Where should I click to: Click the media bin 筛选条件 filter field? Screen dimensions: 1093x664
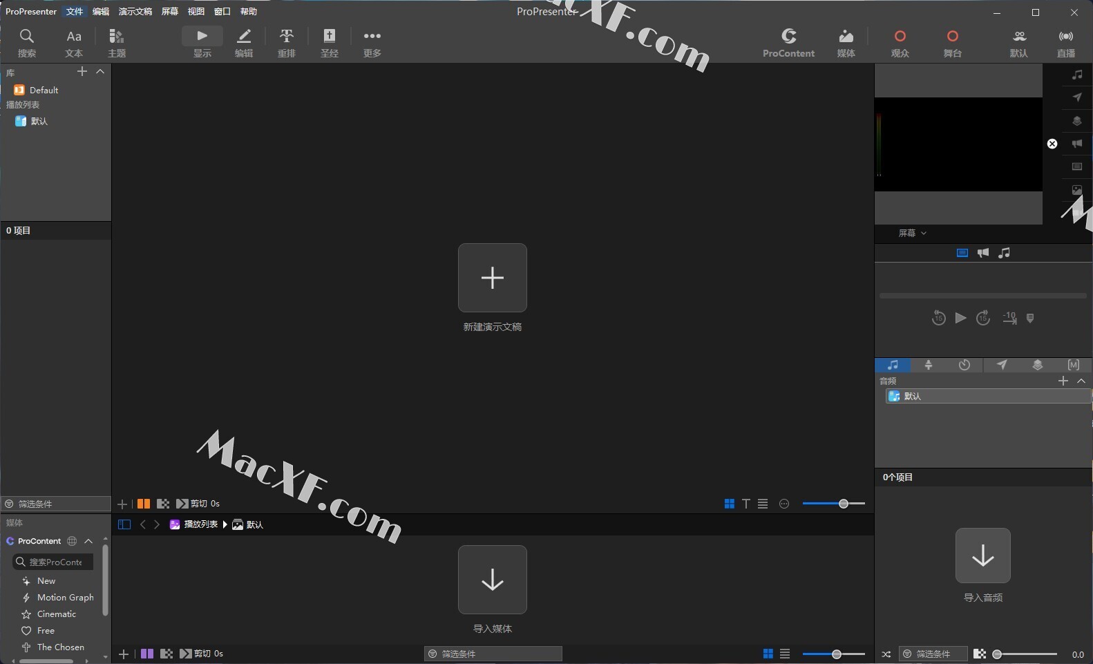click(x=493, y=654)
